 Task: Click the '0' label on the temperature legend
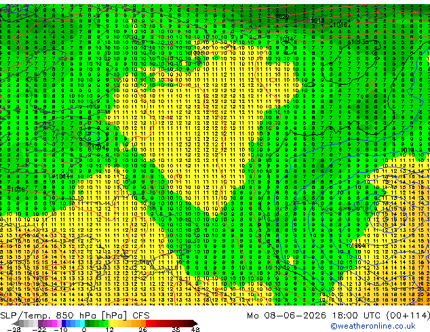pos(84,329)
